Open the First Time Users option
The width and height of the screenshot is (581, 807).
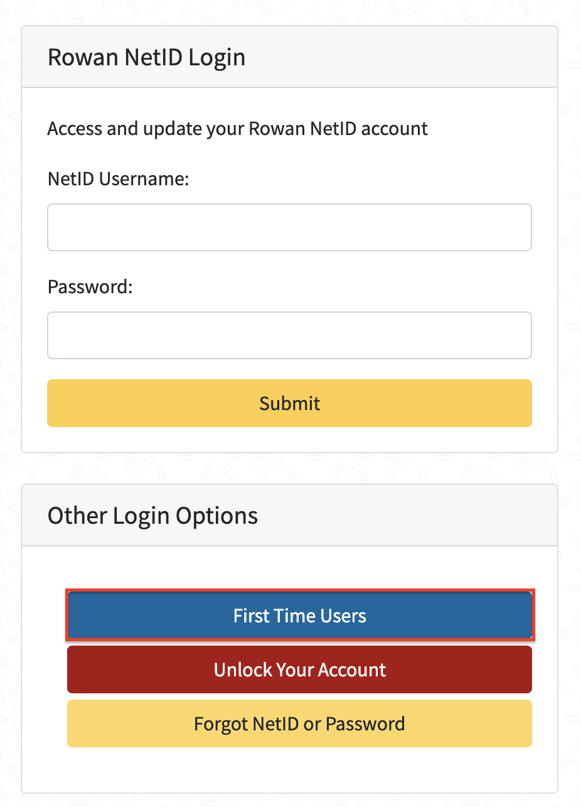pos(300,615)
